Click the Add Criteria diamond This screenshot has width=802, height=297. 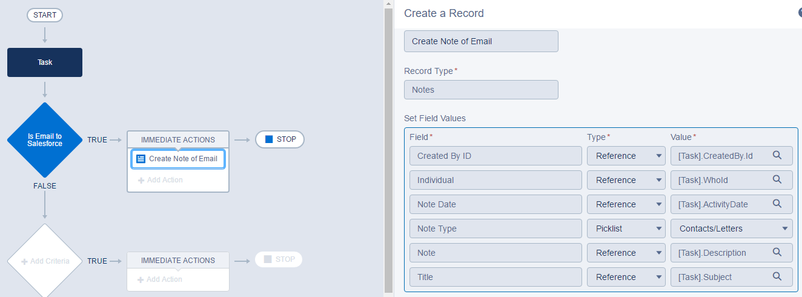pos(45,261)
